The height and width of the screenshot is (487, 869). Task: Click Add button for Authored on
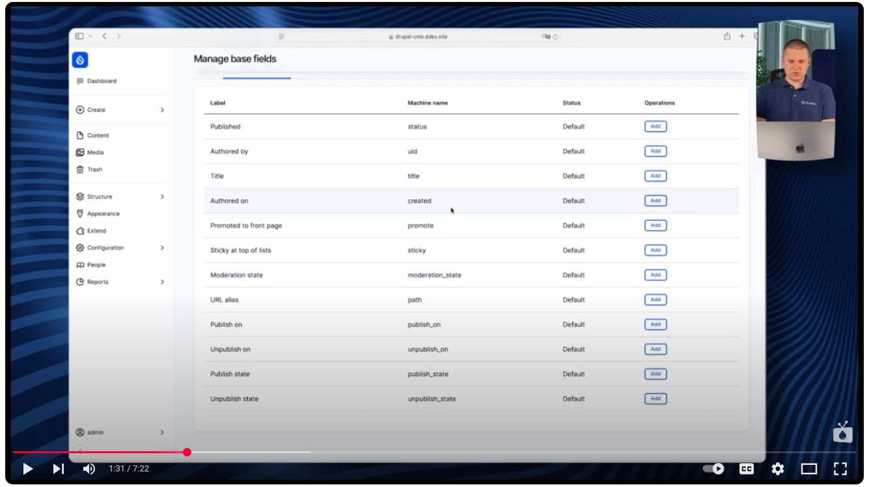pos(655,200)
